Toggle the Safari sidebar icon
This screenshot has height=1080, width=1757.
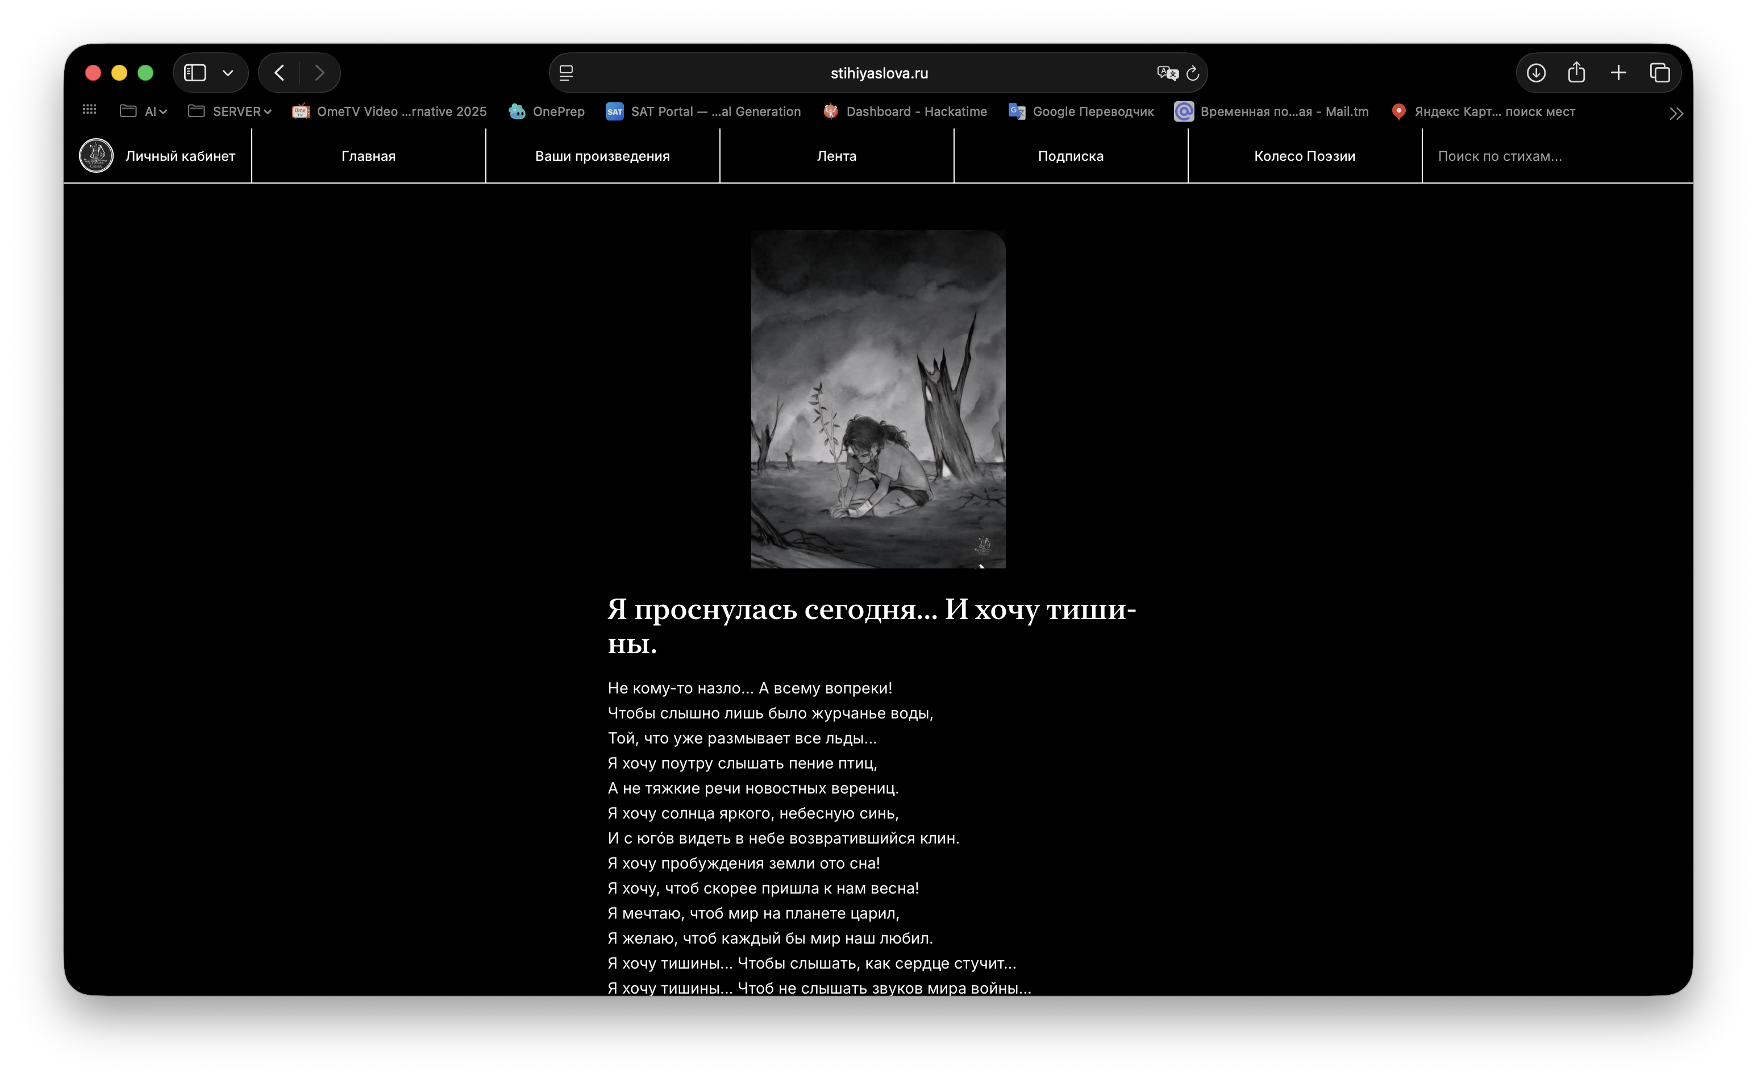[x=195, y=73]
